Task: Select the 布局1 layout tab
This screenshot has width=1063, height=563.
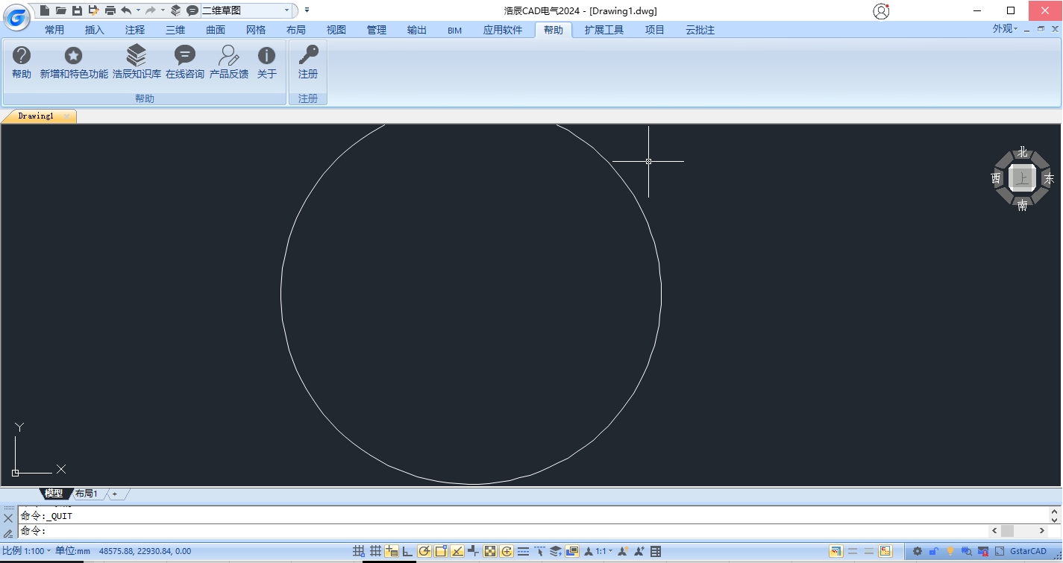Action: click(x=86, y=494)
